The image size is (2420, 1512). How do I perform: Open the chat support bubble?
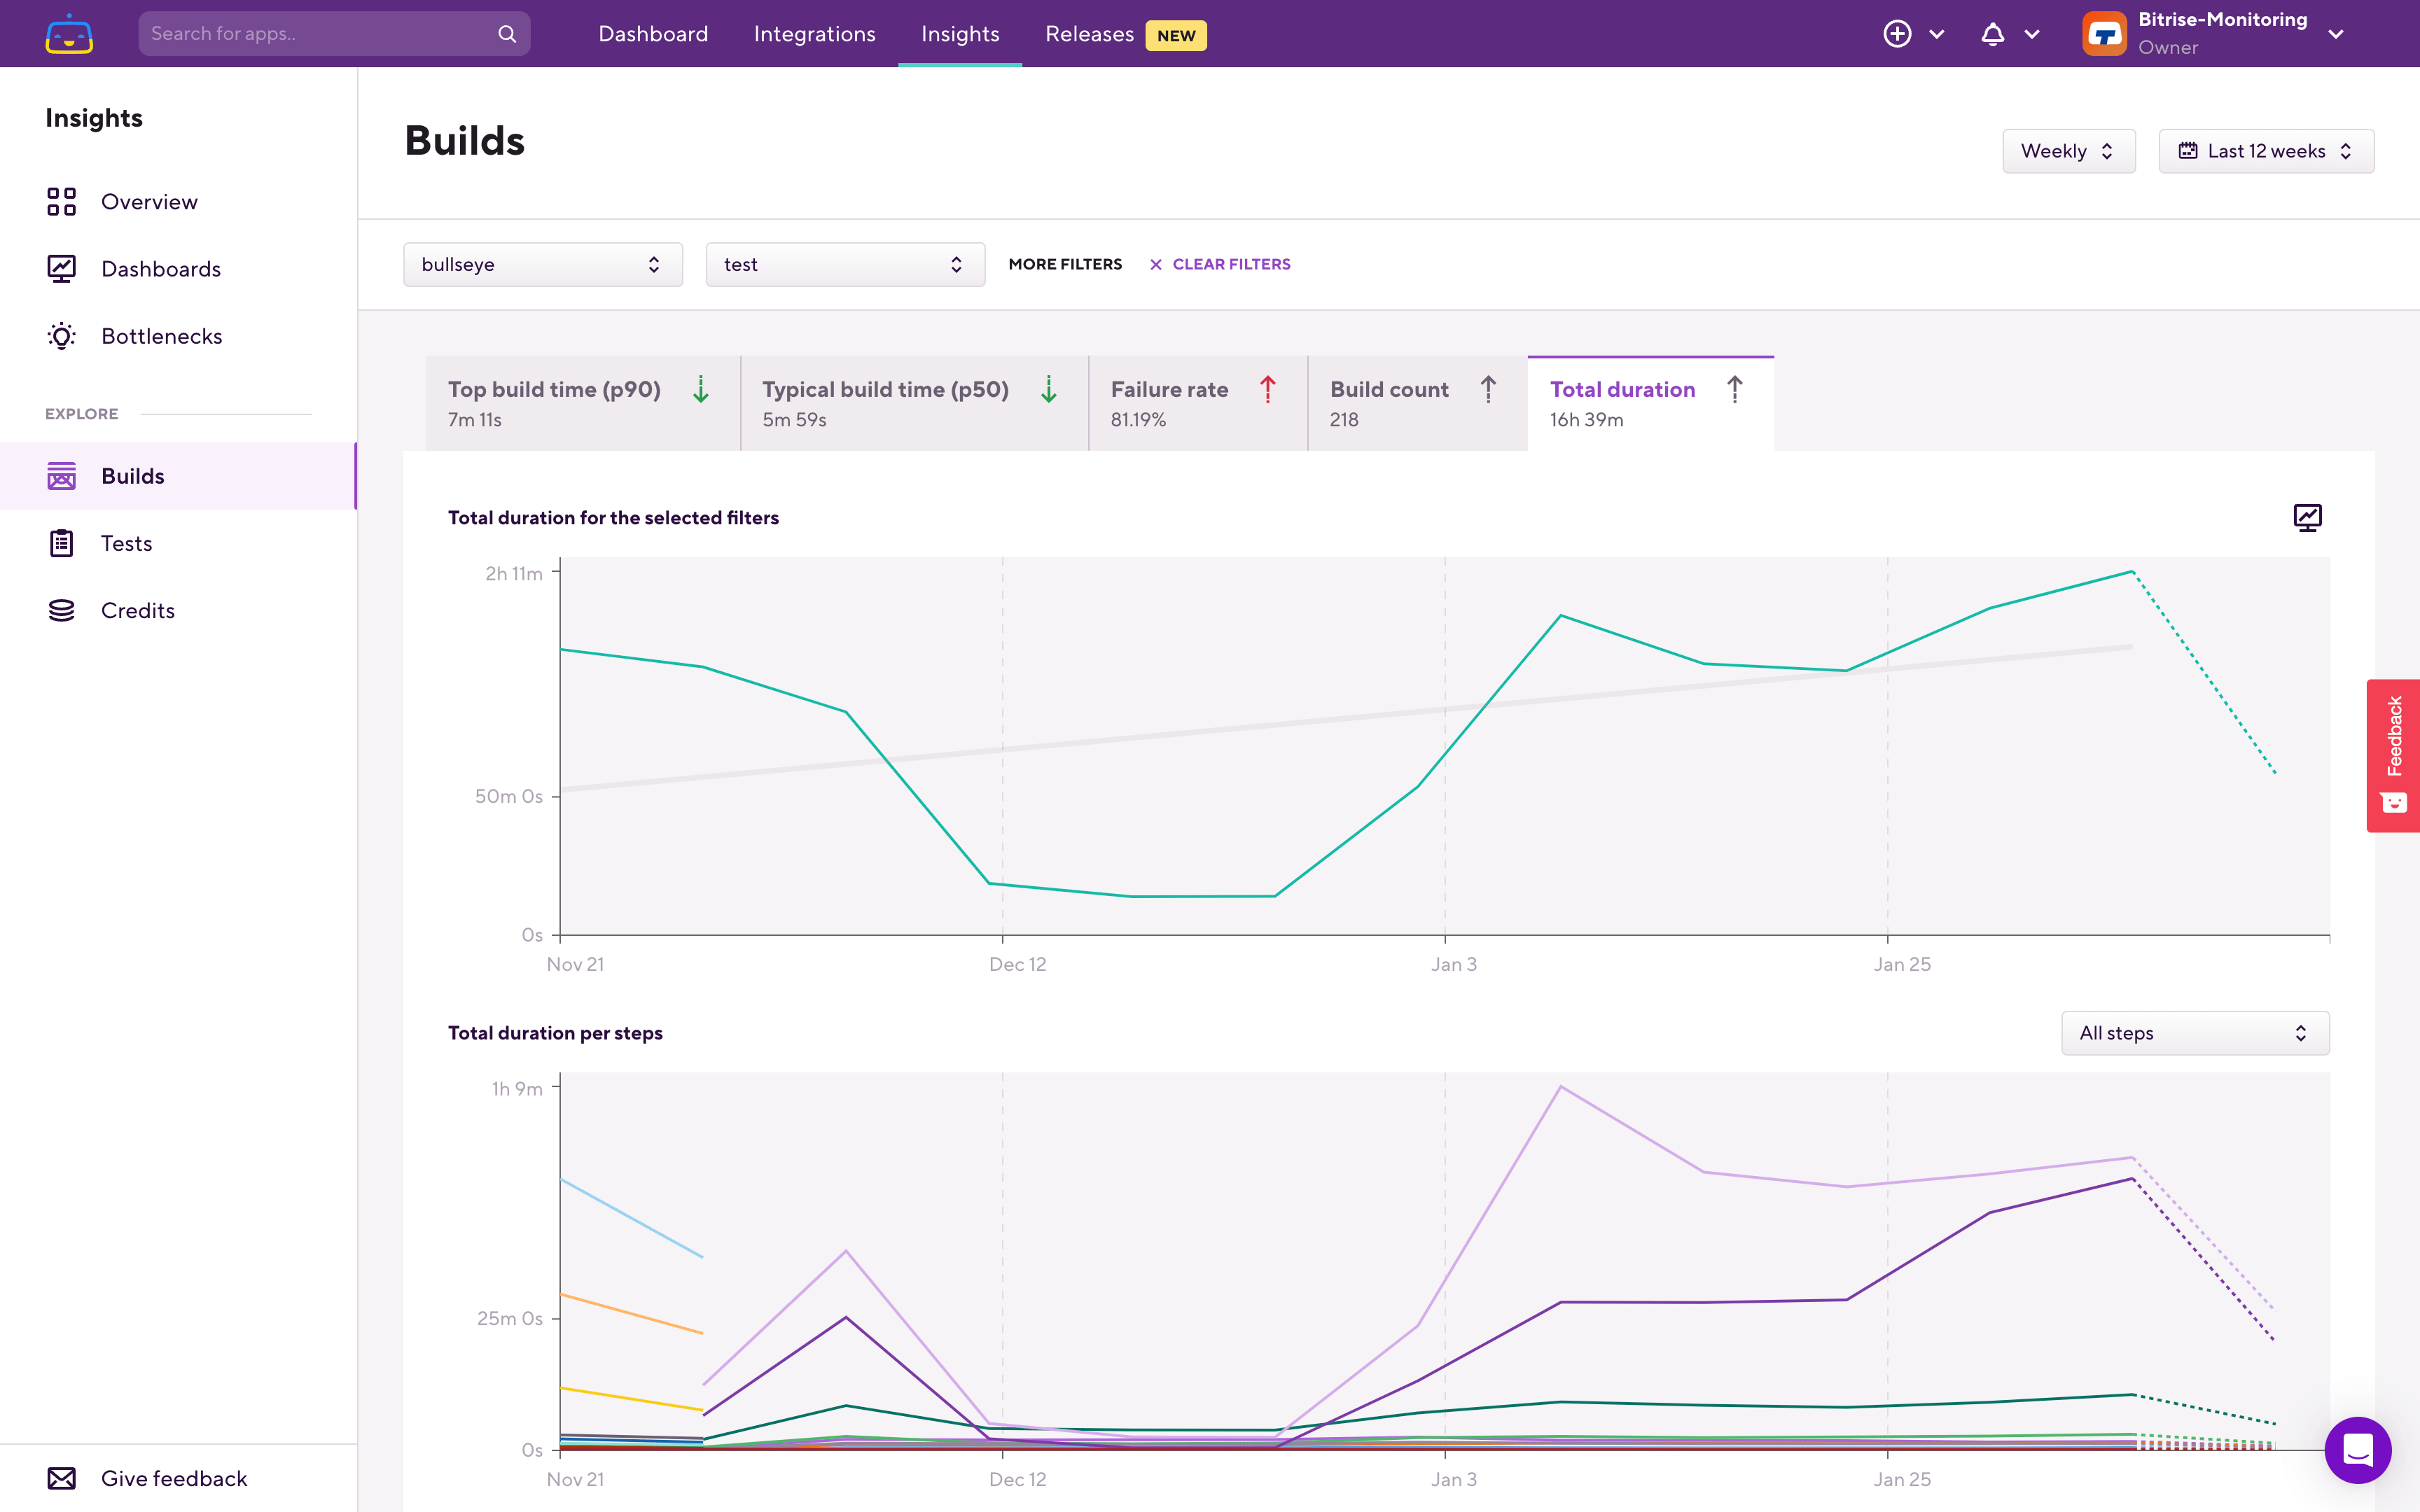coord(2357,1449)
